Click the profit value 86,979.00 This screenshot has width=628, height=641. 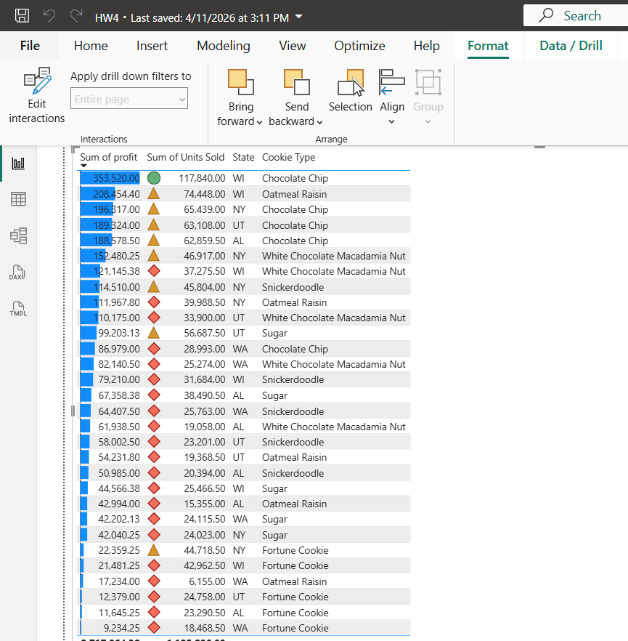(x=119, y=349)
